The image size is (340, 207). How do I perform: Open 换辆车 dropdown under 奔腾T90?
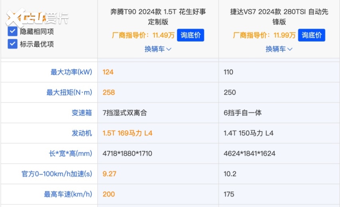click(x=158, y=49)
